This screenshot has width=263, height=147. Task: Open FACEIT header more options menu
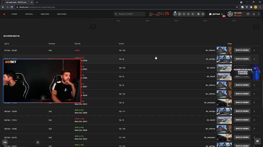pos(258,14)
